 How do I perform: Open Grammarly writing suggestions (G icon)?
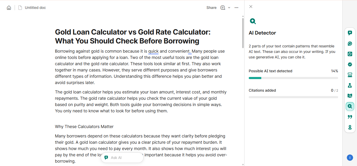pyautogui.click(x=350, y=43)
